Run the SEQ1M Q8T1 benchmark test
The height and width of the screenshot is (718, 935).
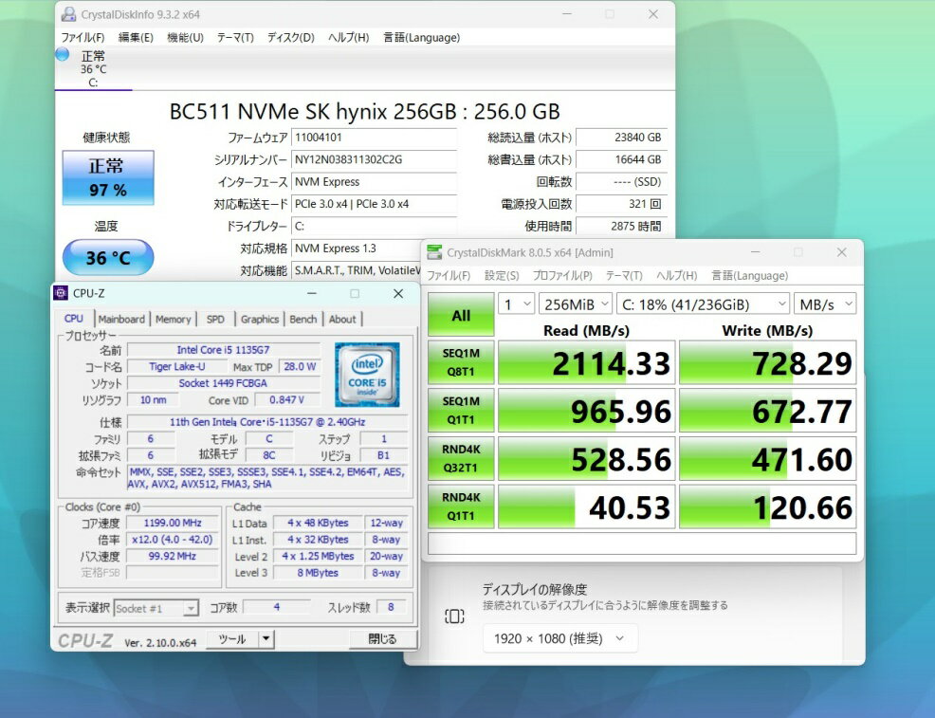[461, 362]
